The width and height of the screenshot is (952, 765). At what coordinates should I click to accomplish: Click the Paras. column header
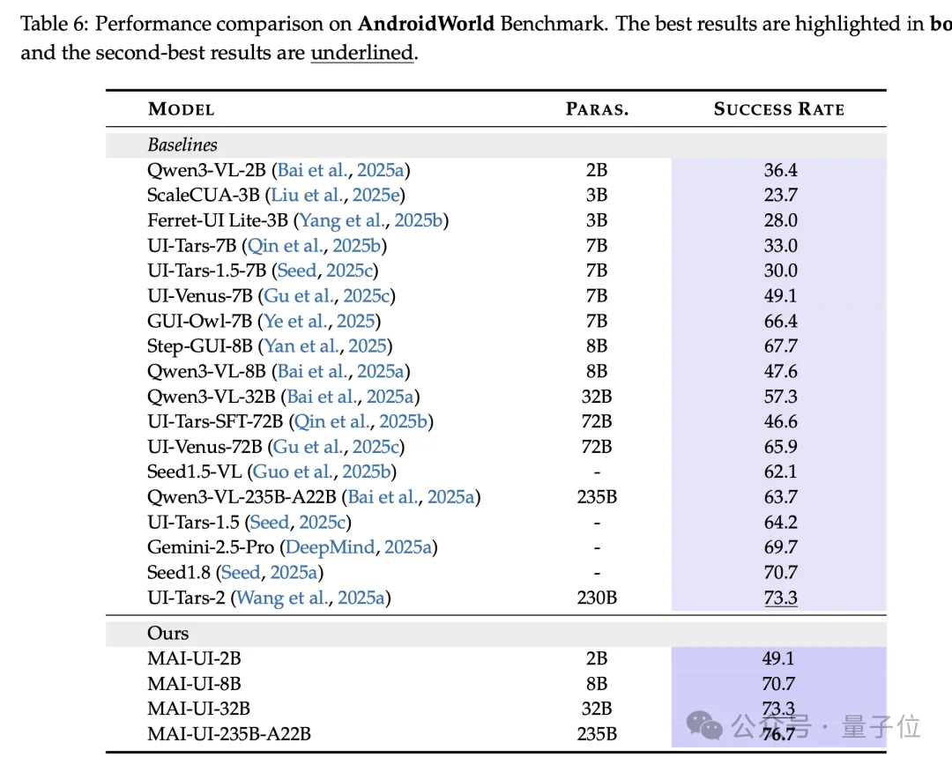pos(597,109)
